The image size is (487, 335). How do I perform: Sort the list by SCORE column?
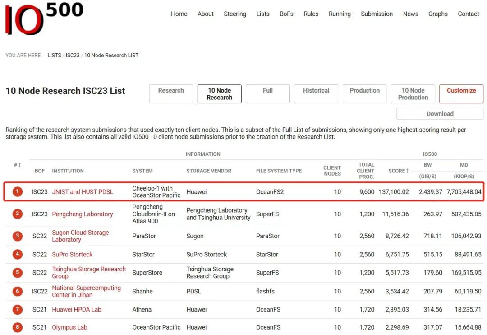(398, 171)
